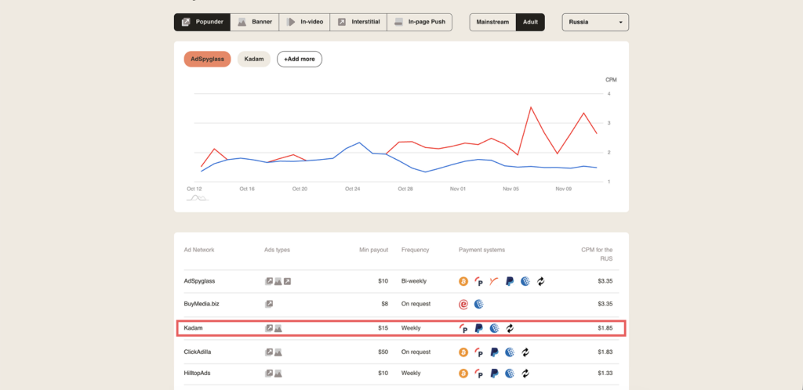This screenshot has width=803, height=390.
Task: Click the banner ad type icon for Kadam
Action: pos(278,328)
